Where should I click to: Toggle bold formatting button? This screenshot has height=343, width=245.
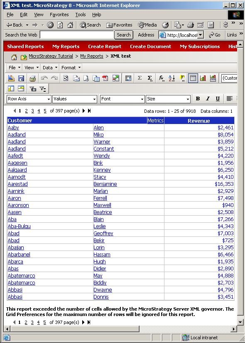(x=198, y=99)
